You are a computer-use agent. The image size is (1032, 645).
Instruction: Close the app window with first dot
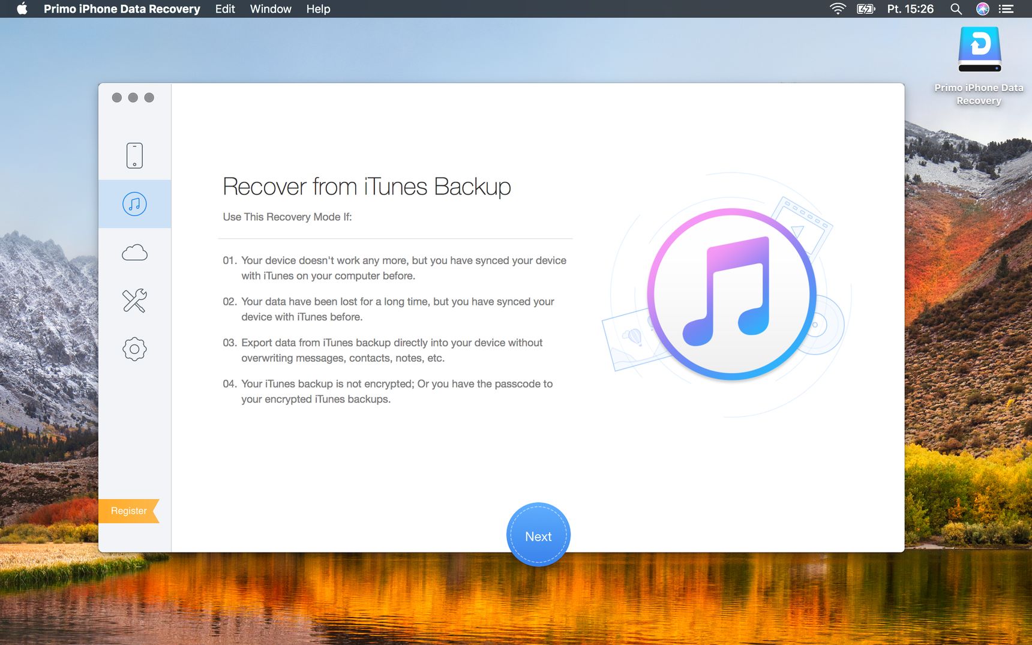(117, 98)
